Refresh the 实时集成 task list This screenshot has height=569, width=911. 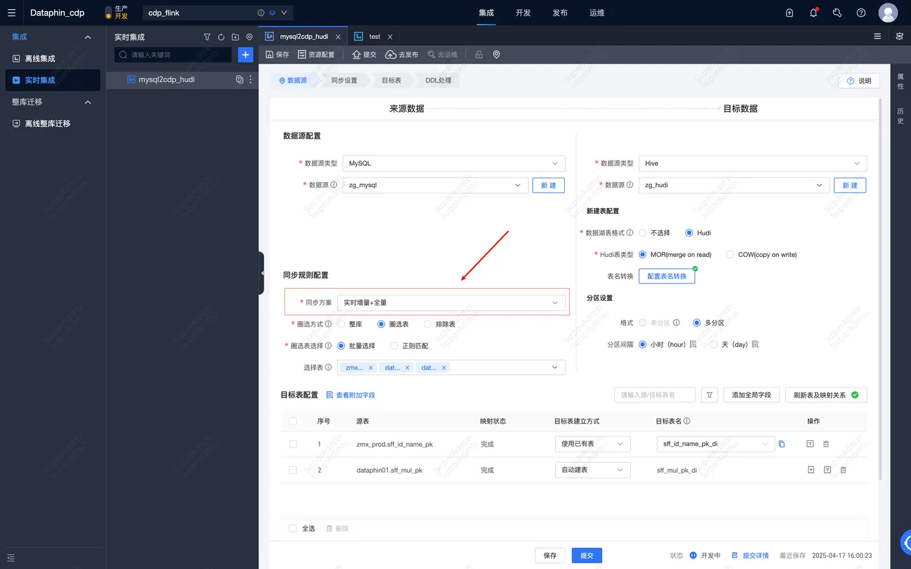[x=221, y=37]
